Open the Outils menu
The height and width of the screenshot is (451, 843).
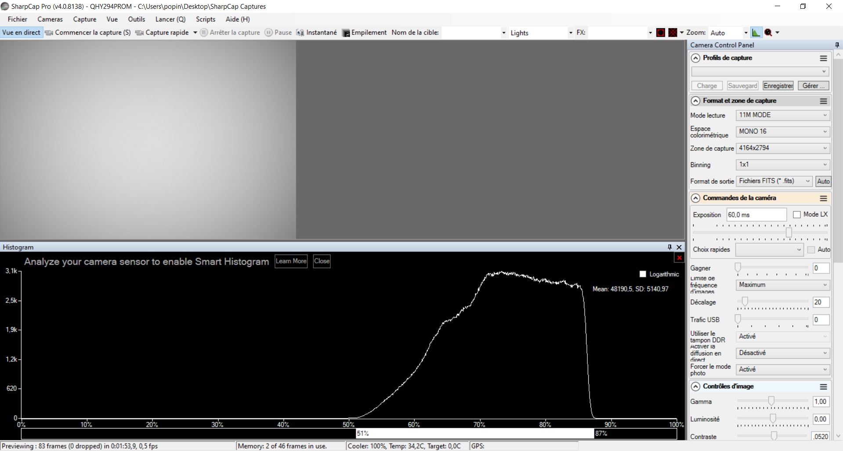(137, 19)
